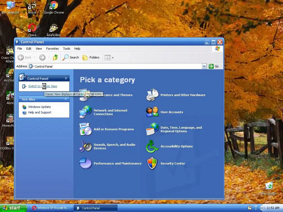Collapse the See Also sidebar section

[66, 99]
